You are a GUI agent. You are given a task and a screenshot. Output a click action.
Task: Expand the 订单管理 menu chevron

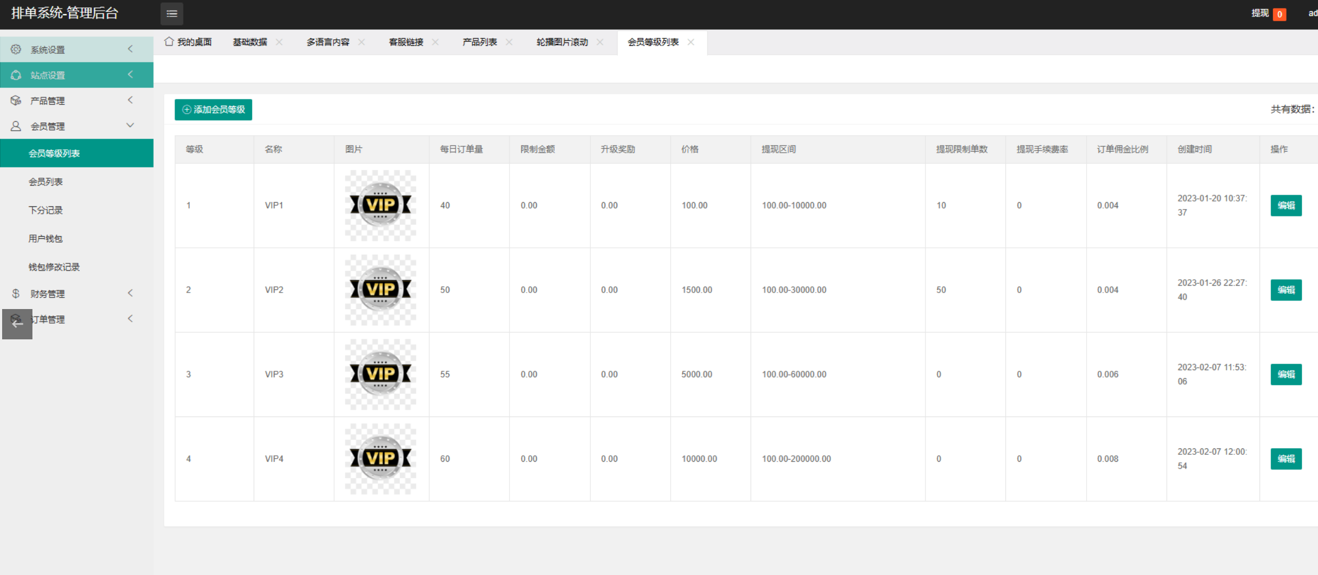point(130,319)
